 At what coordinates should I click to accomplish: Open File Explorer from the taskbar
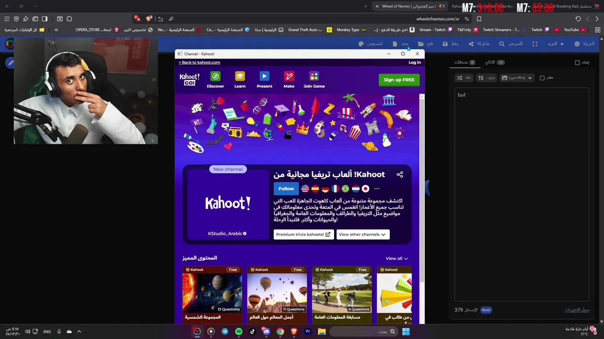[322, 331]
